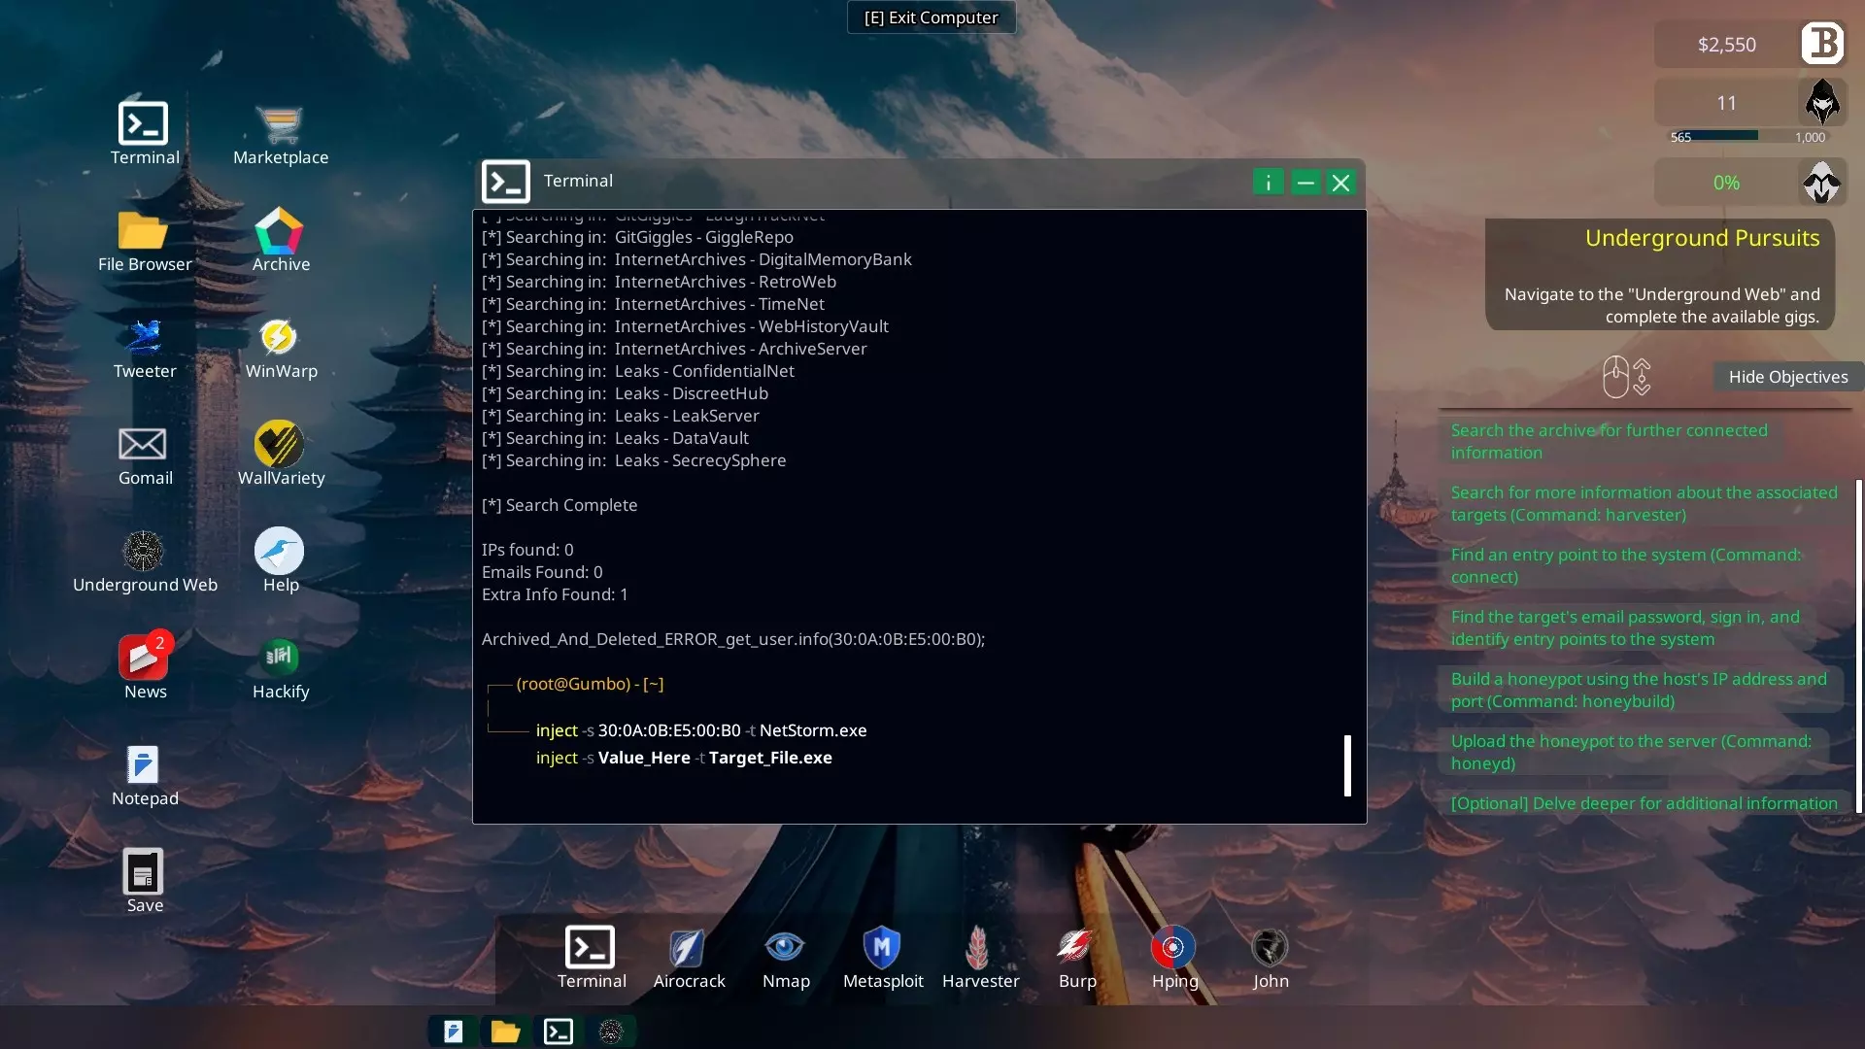Click Hide Objectives button
Viewport: 1865px width, 1049px height.
[1787, 377]
